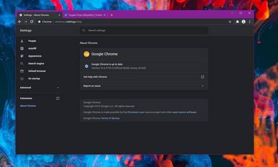Click the Copyright 2019 Google LLC text
The image size is (278, 167).
(x=109, y=106)
